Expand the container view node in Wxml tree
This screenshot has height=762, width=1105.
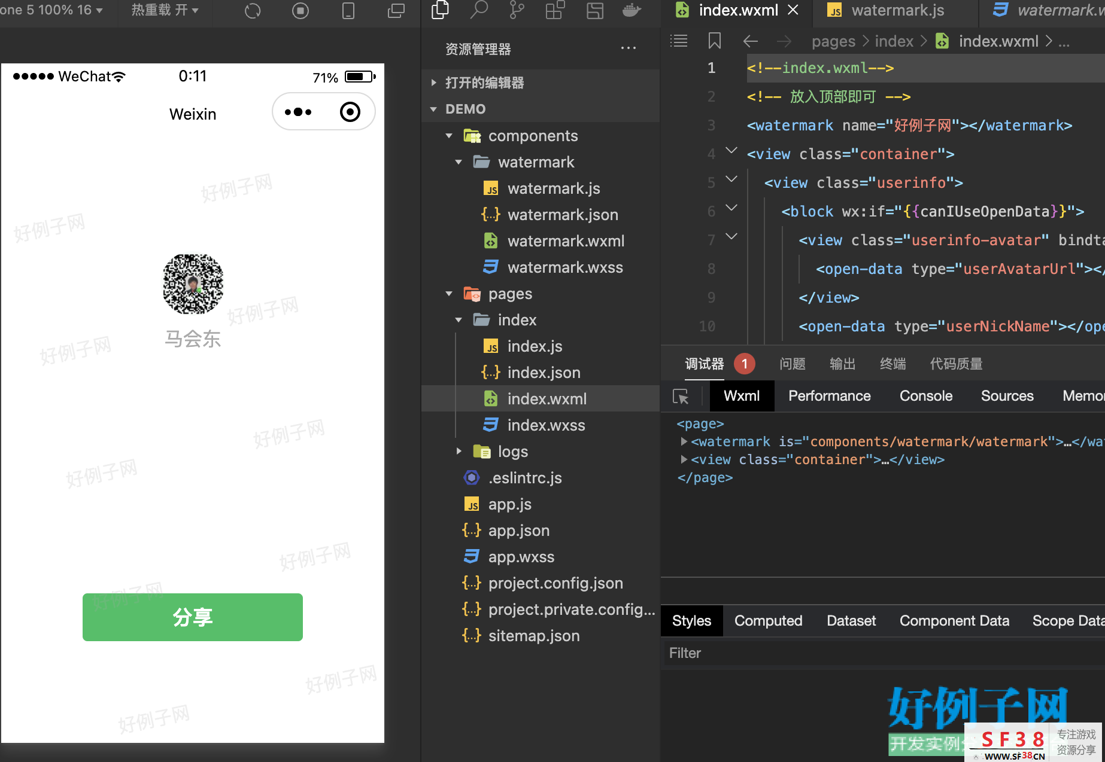click(684, 459)
